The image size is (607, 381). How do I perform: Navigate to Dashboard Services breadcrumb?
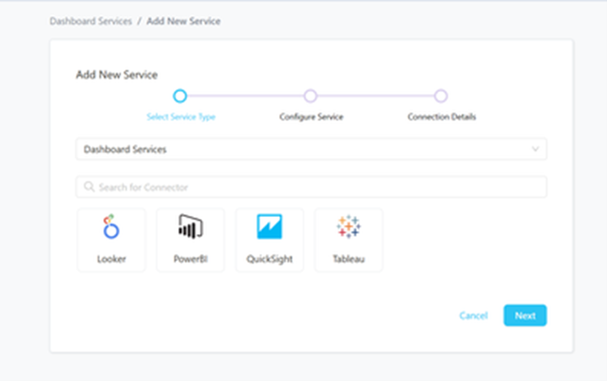click(91, 21)
